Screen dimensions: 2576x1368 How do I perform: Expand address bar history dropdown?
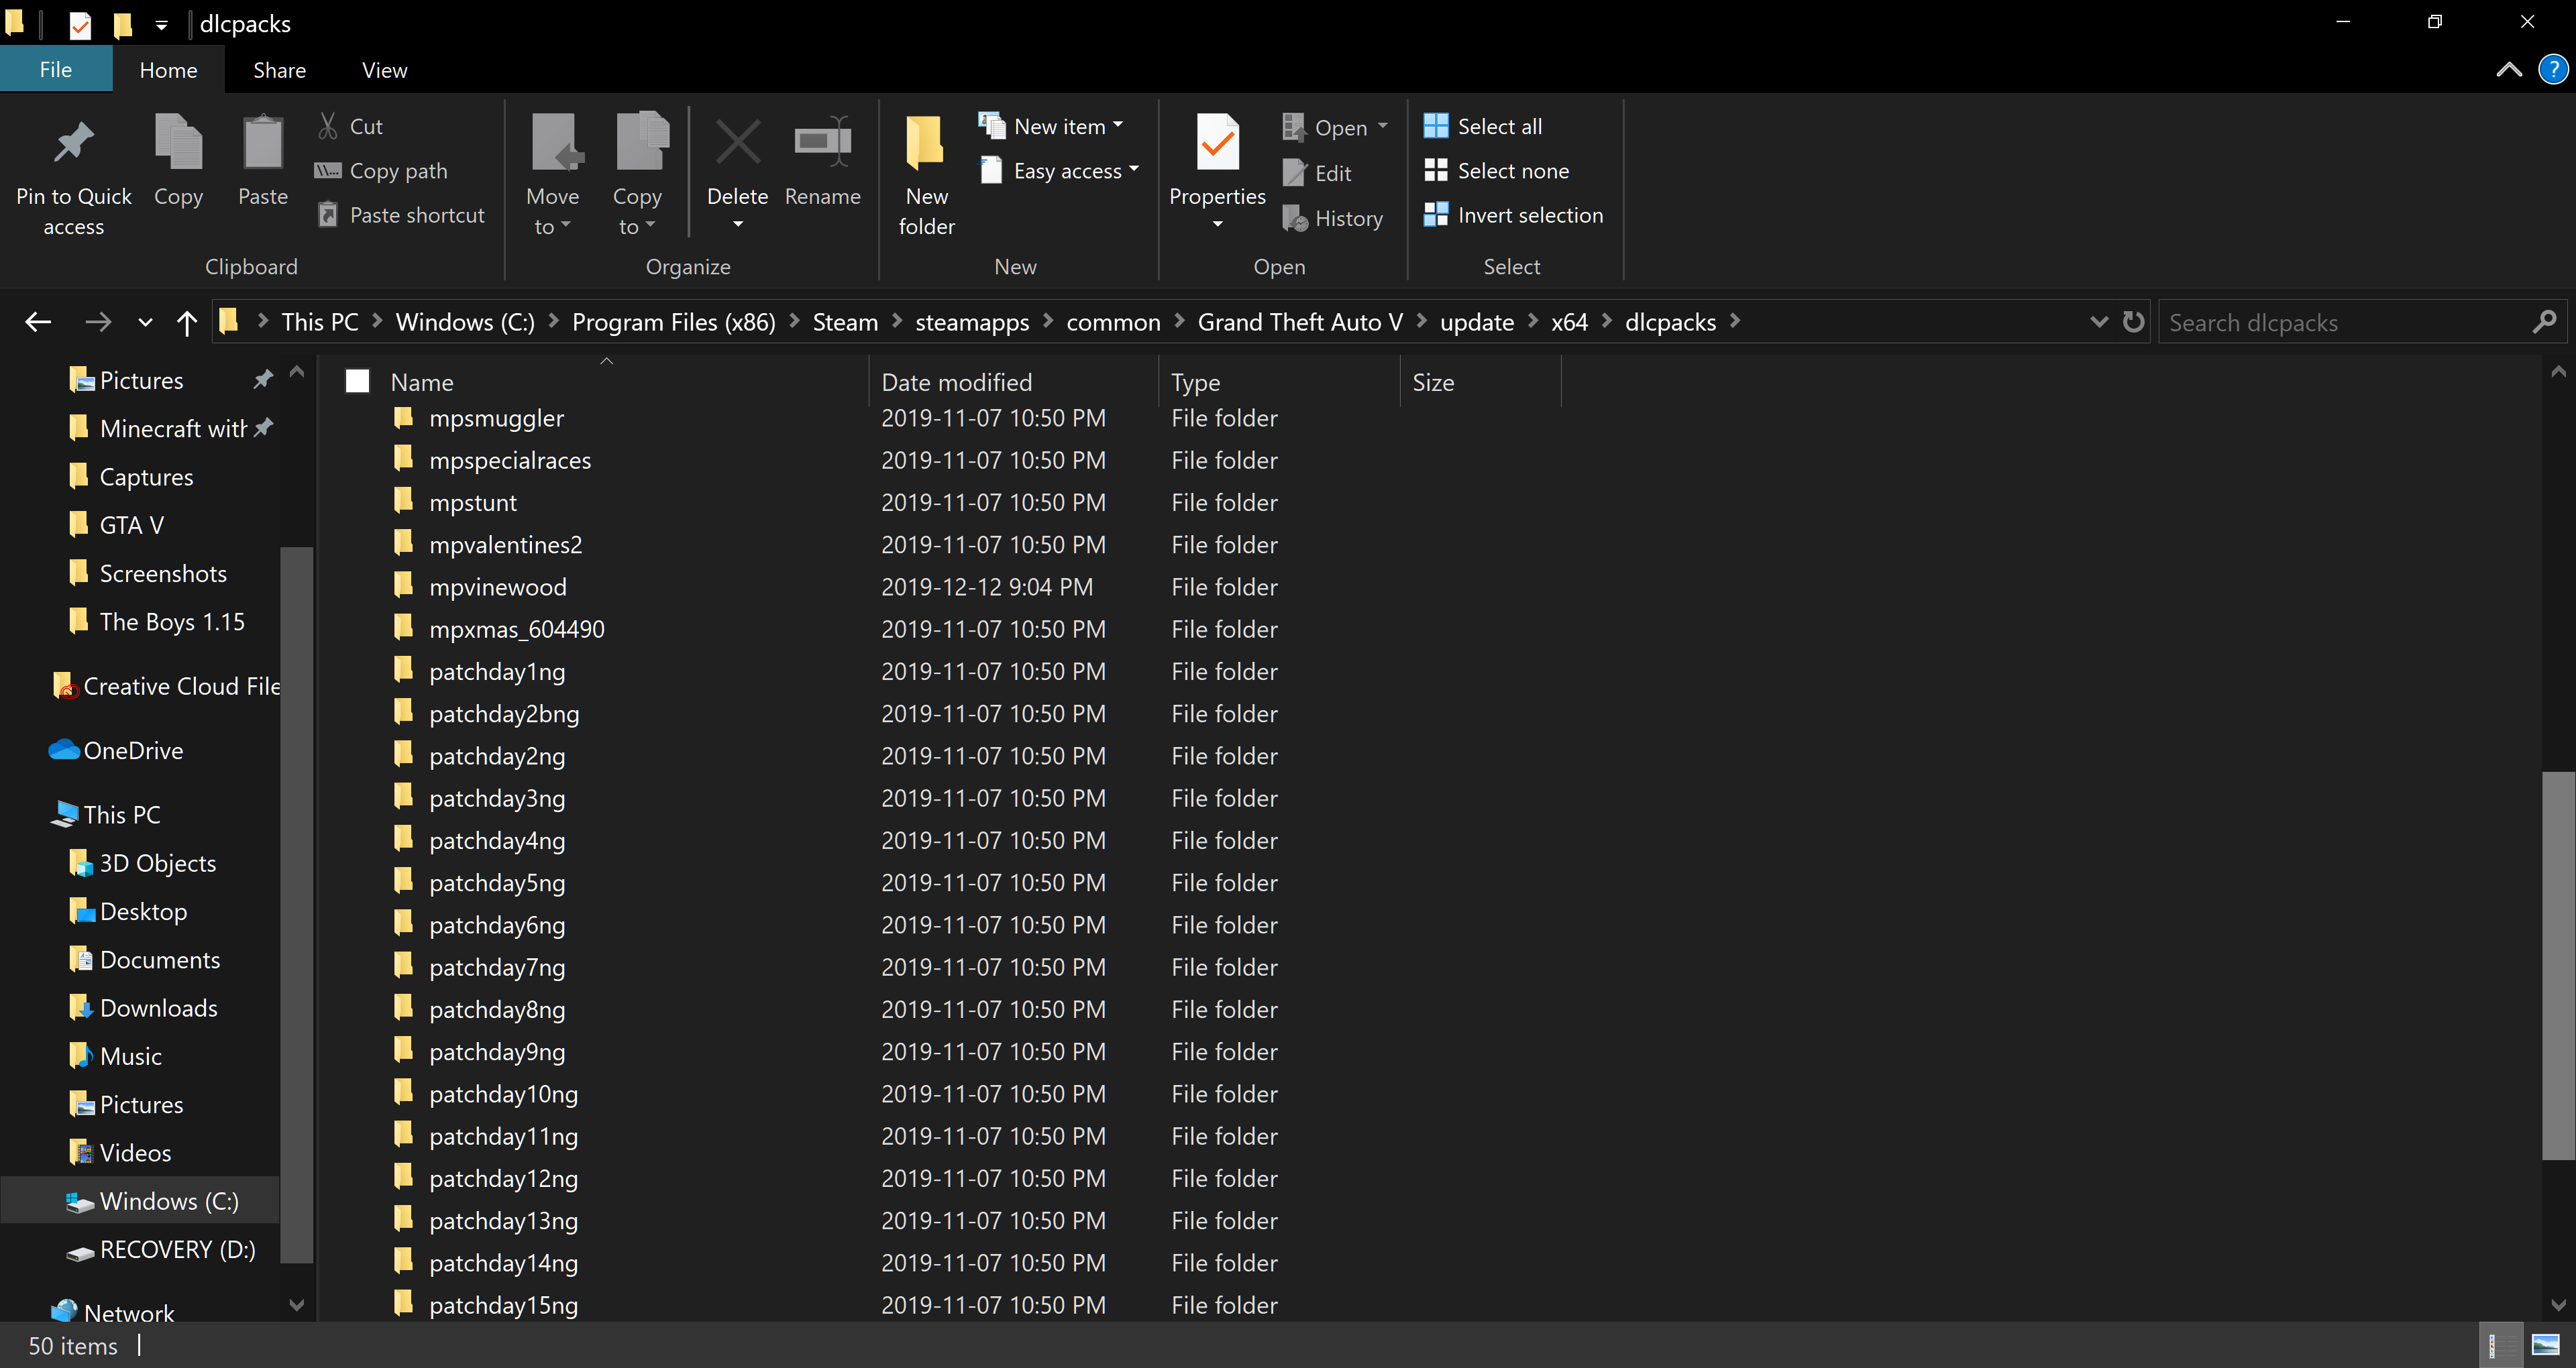tap(2099, 322)
